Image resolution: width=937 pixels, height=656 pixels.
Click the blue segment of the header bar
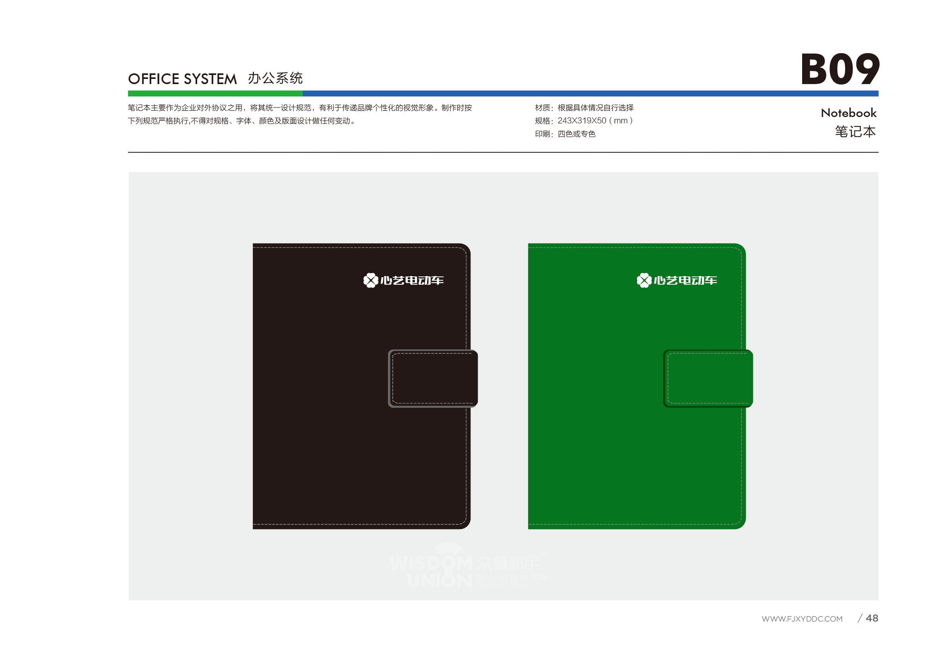pos(591,94)
